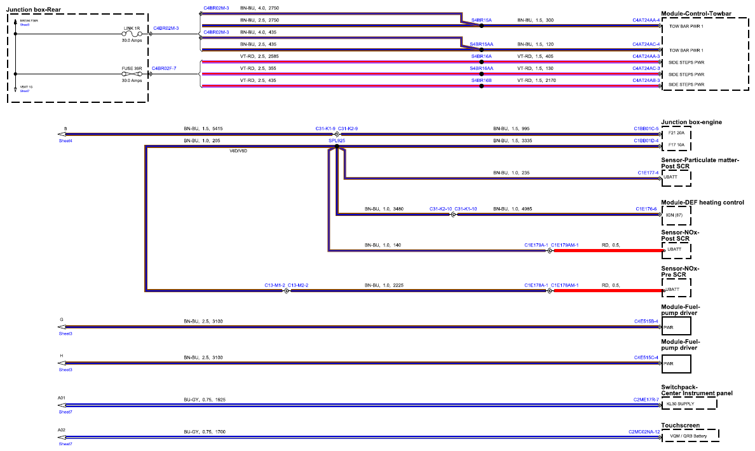This screenshot has height=451, width=755.
Task: Click the FUSE 39R fuse symbol
Action: pyautogui.click(x=132, y=74)
